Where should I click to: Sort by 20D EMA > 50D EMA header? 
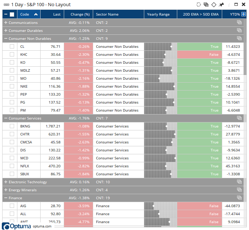click(199, 14)
